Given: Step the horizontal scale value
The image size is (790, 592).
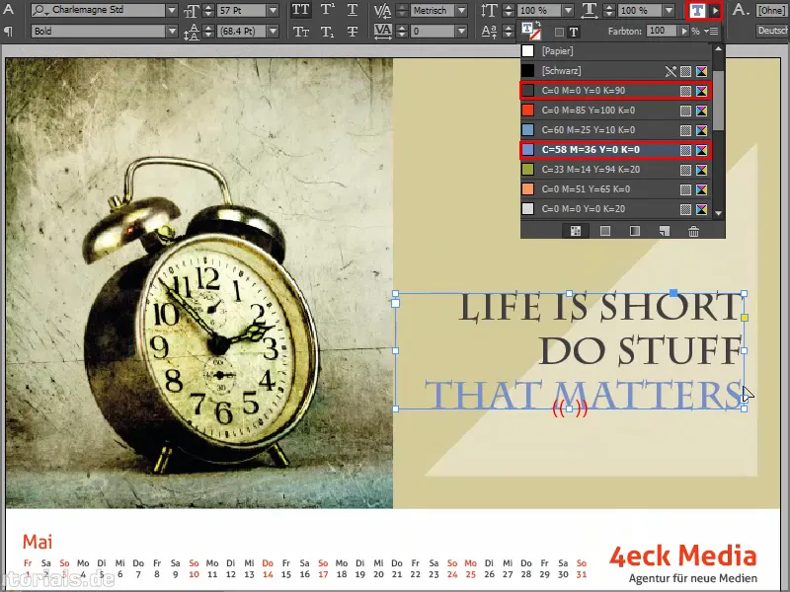Looking at the screenshot, I should [609, 10].
